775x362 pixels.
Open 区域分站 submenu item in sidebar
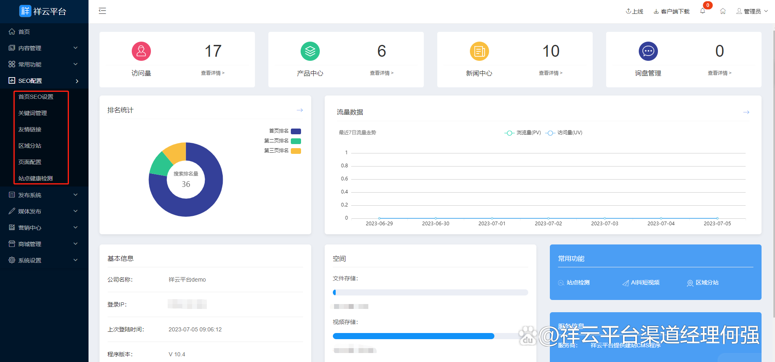pyautogui.click(x=30, y=146)
